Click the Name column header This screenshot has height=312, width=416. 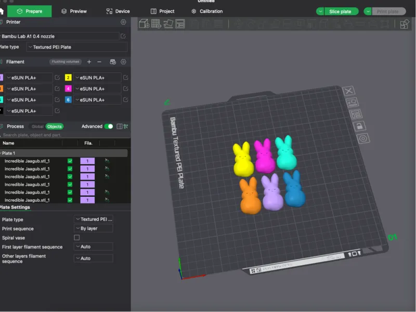(8, 143)
